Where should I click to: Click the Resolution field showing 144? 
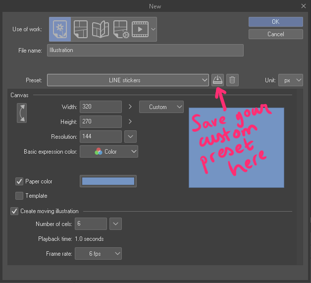pos(101,136)
